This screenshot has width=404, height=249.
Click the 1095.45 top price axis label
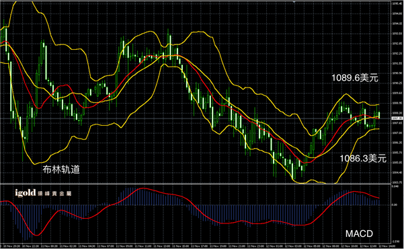tap(397, 3)
